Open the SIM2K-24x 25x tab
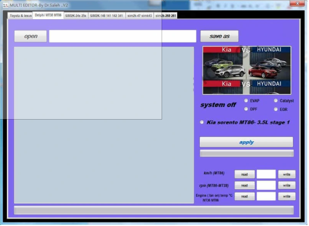Image resolution: width=309 pixels, height=226 pixels. coord(76,16)
